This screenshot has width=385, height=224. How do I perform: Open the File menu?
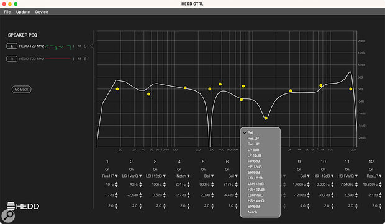point(7,12)
